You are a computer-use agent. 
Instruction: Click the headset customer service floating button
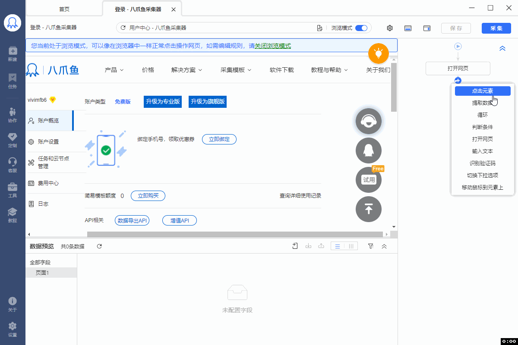point(369,121)
